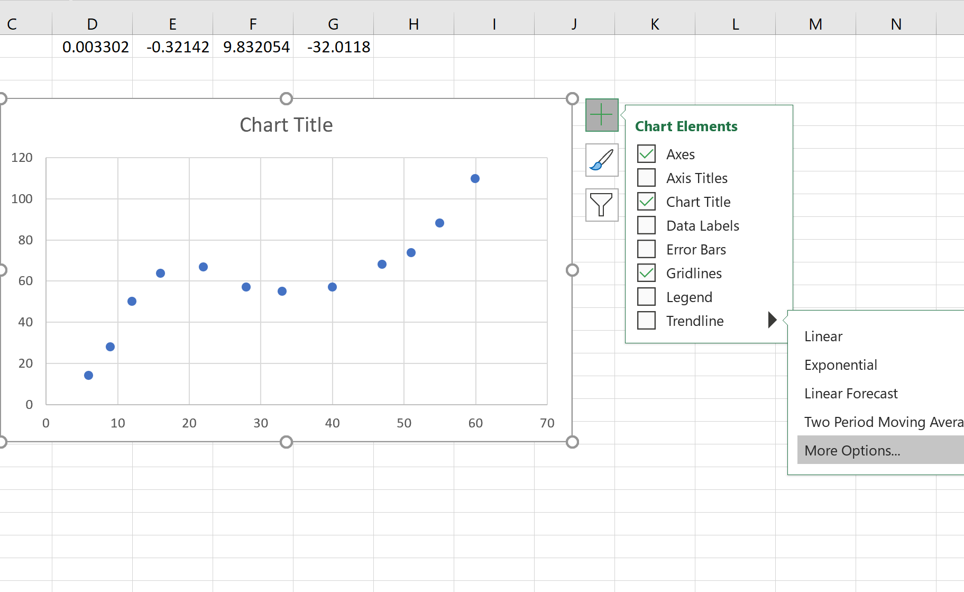
Task: Uncheck the Chart Title element
Action: (646, 201)
